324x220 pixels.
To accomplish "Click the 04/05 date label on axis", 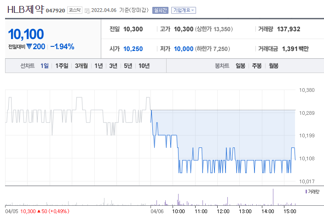I will (x=12, y=211).
